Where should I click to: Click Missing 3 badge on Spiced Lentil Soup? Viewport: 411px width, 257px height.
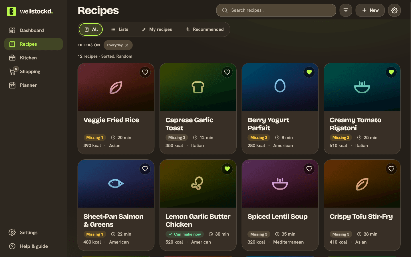(x=259, y=234)
